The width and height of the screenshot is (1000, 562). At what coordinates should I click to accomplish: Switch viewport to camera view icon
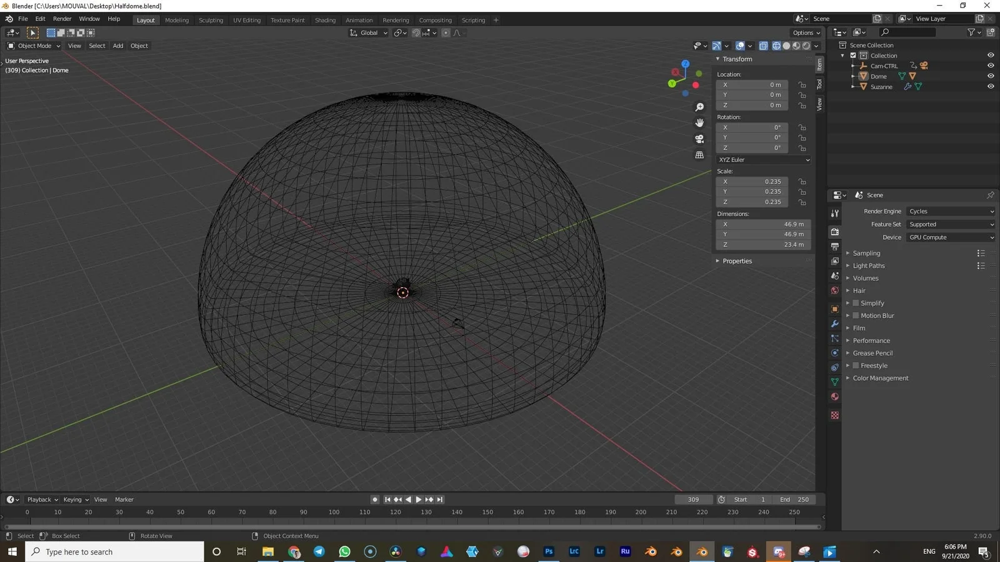(700, 139)
